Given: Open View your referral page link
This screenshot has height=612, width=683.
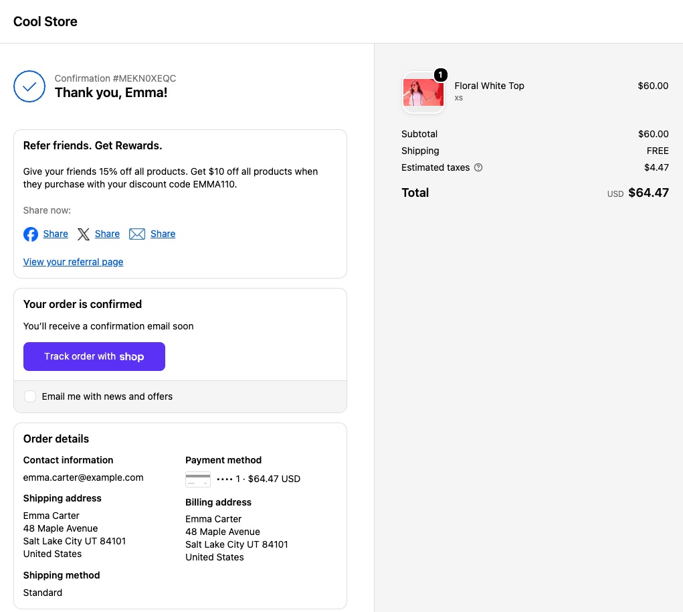Looking at the screenshot, I should tap(73, 262).
